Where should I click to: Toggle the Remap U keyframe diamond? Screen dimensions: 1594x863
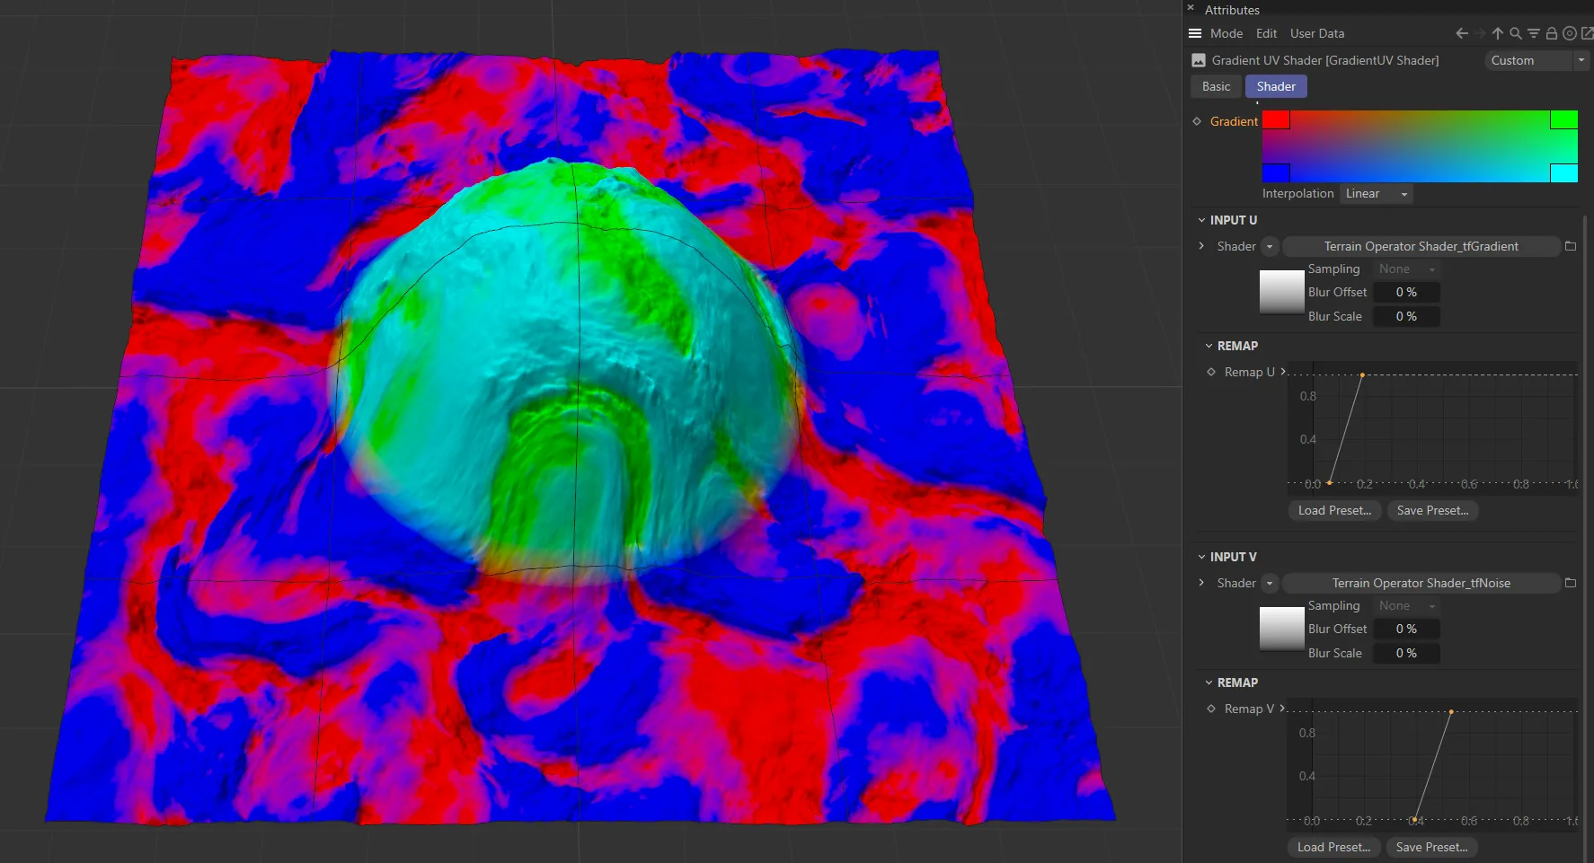[1211, 372]
